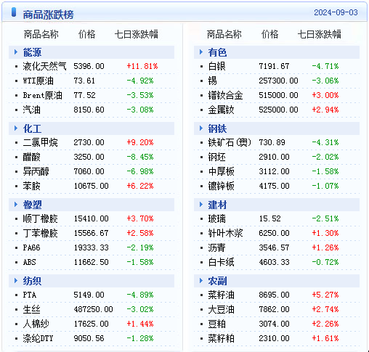The height and width of the screenshot is (352, 369).
Task: Open the 汽油 commodity
Action: pyautogui.click(x=32, y=110)
